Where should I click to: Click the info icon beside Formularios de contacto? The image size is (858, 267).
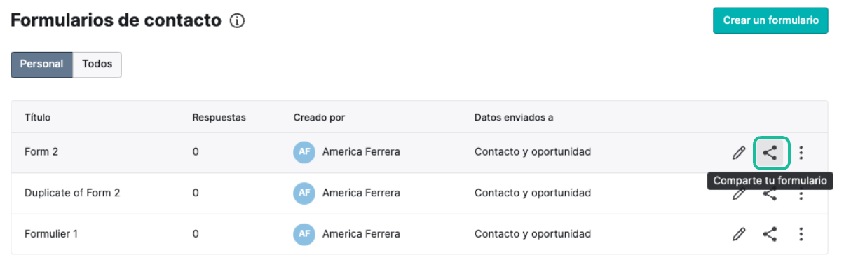[236, 21]
